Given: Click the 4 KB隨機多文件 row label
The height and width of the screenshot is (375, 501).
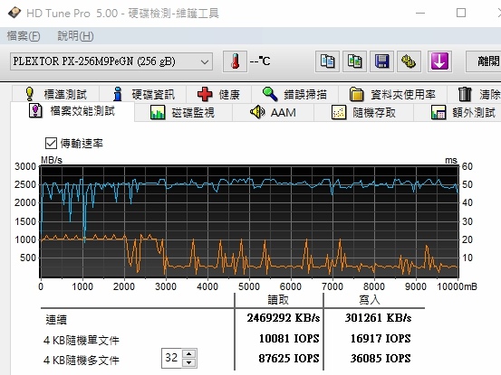Looking at the screenshot, I should 82,360.
